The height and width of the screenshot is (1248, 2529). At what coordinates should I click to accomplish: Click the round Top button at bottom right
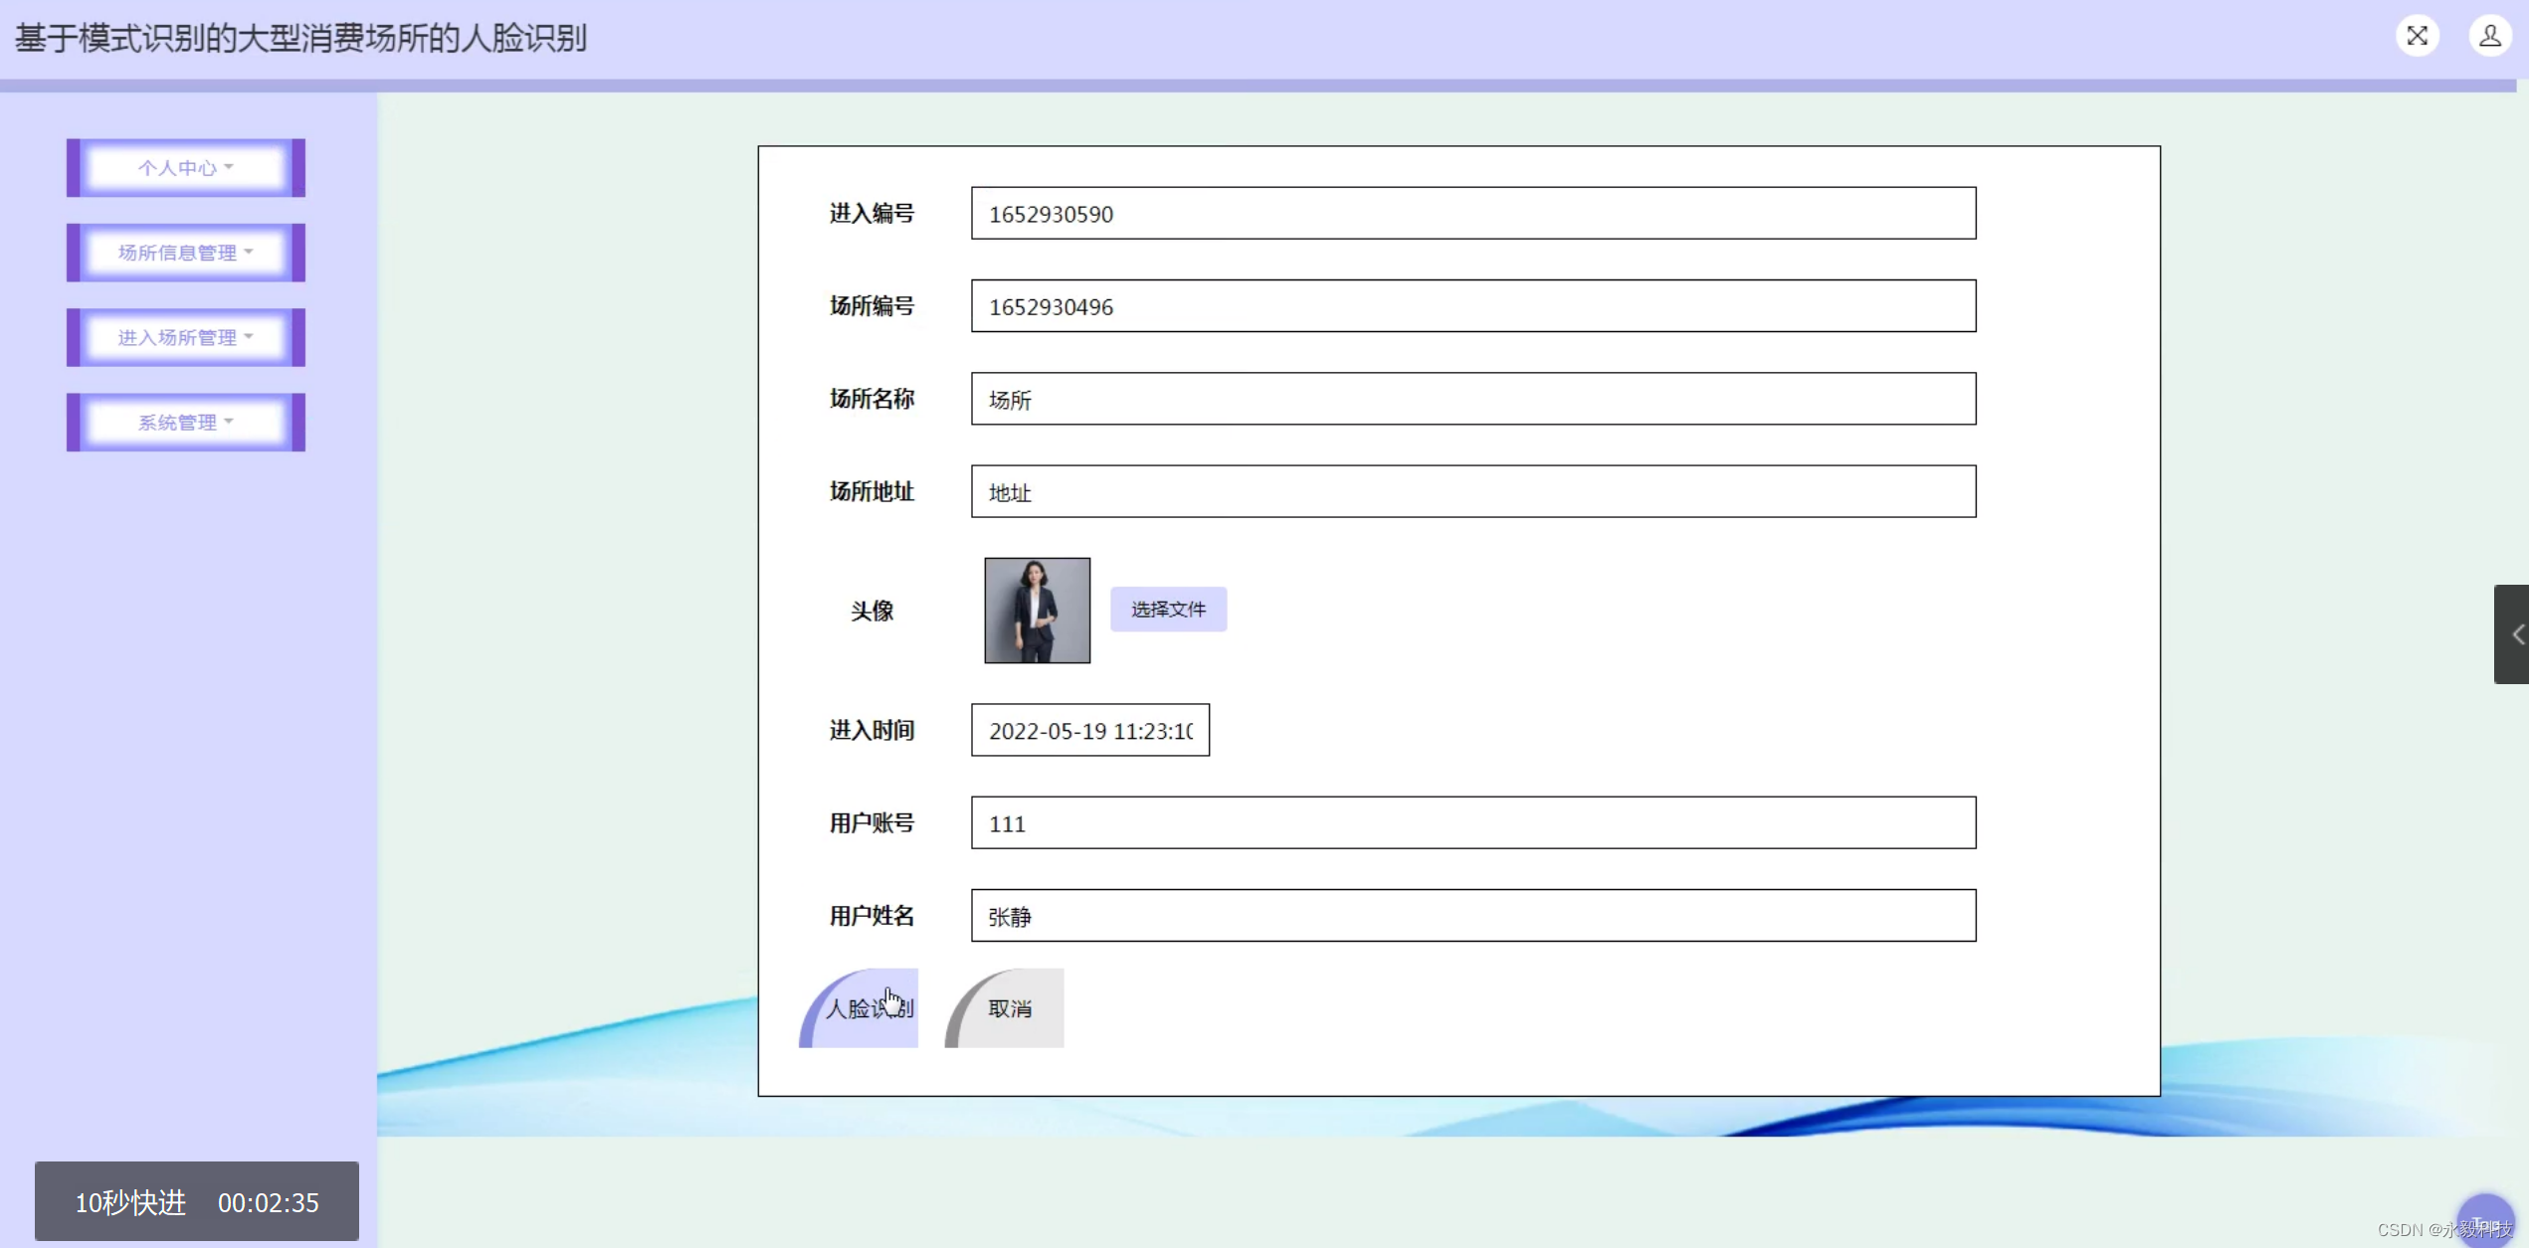[2484, 1220]
